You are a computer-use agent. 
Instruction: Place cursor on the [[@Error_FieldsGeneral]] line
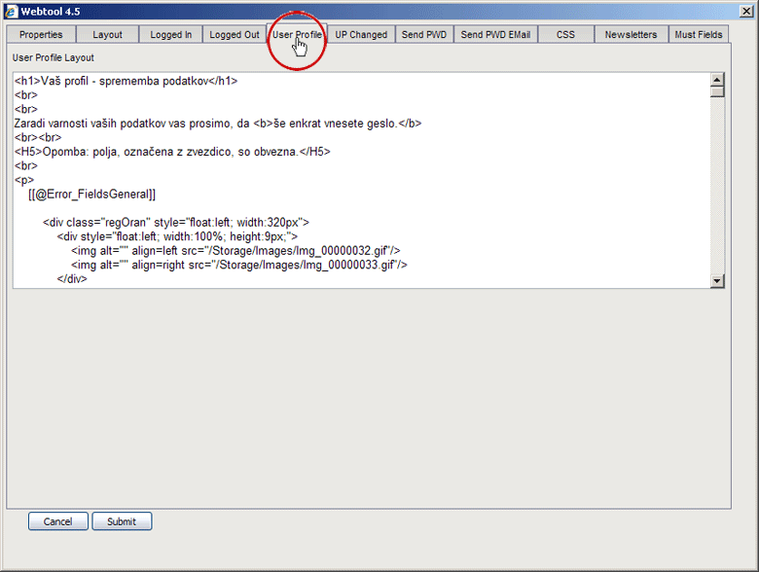pyautogui.click(x=92, y=194)
